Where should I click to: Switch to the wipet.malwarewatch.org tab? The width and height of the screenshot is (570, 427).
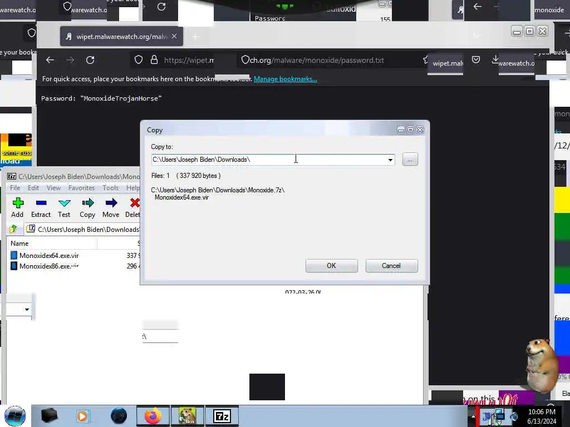pyautogui.click(x=121, y=36)
